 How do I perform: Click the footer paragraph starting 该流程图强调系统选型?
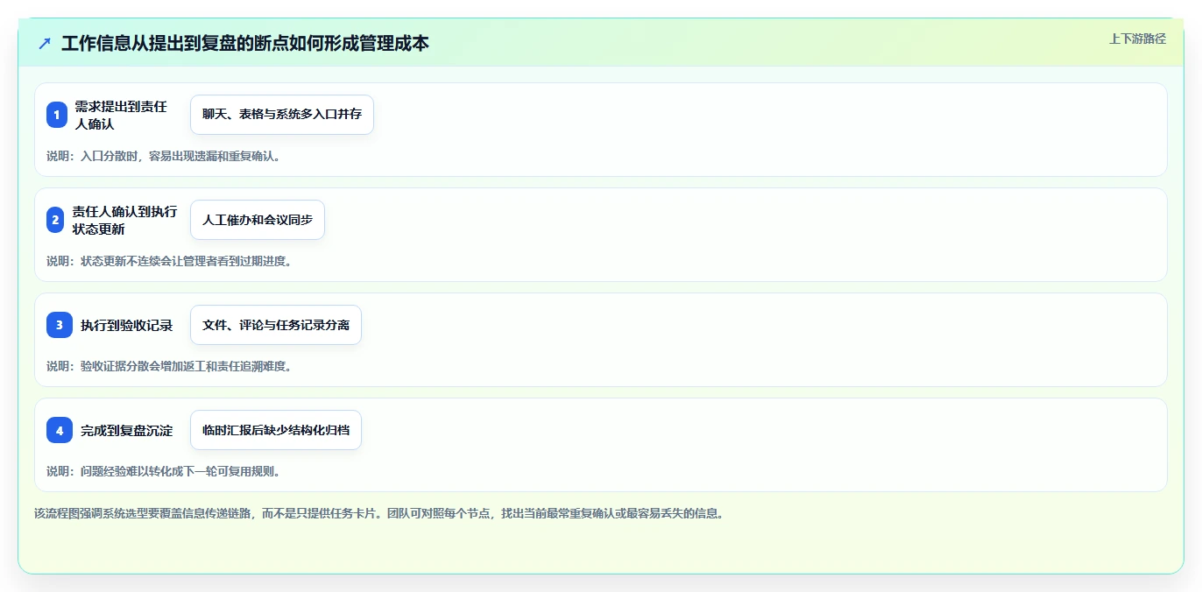click(x=379, y=513)
